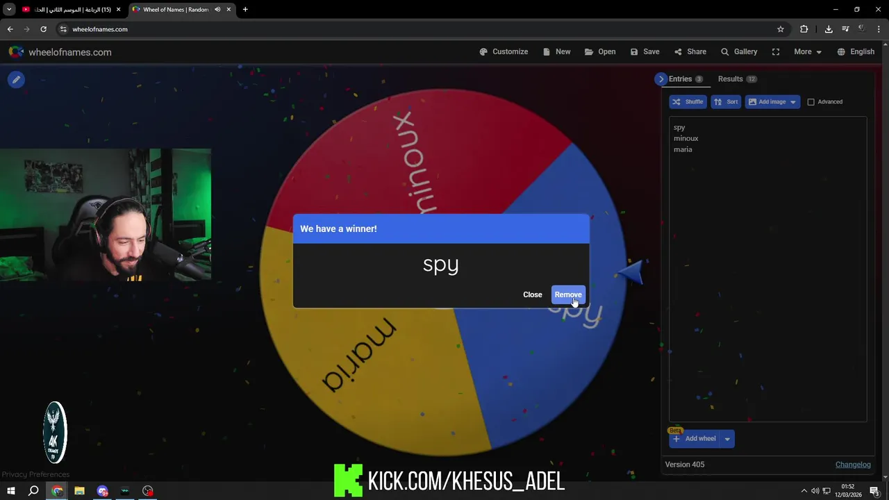The image size is (889, 500).
Task: Close the Wheel of Names tab
Action: point(229,10)
